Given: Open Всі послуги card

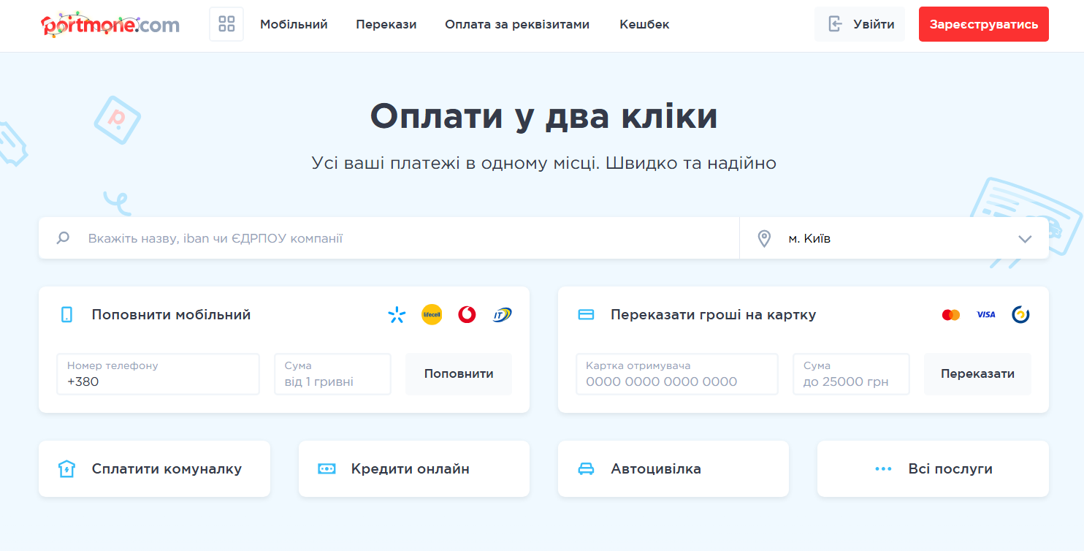Looking at the screenshot, I should (933, 469).
